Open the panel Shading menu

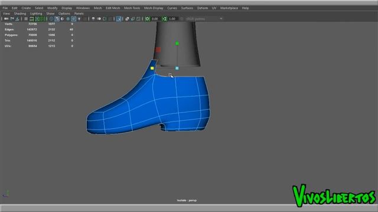pyautogui.click(x=20, y=14)
